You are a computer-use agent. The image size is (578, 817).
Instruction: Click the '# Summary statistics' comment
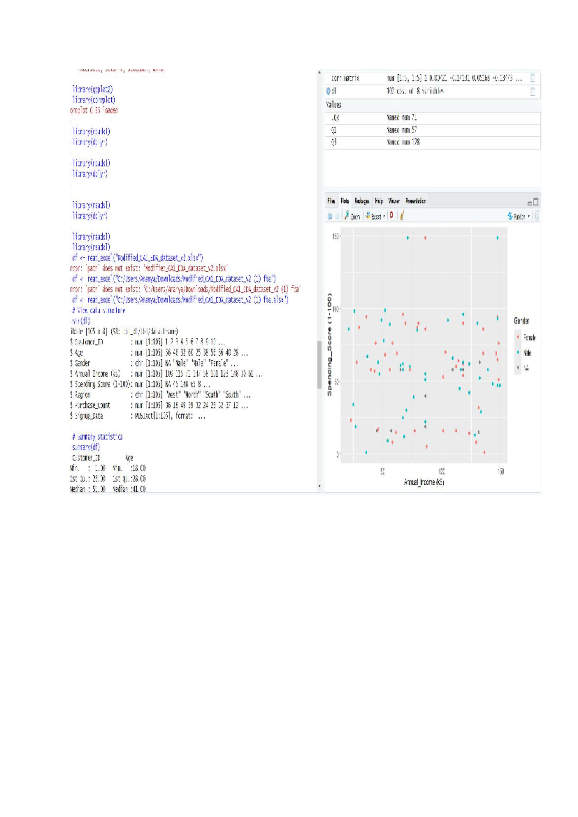click(97, 437)
